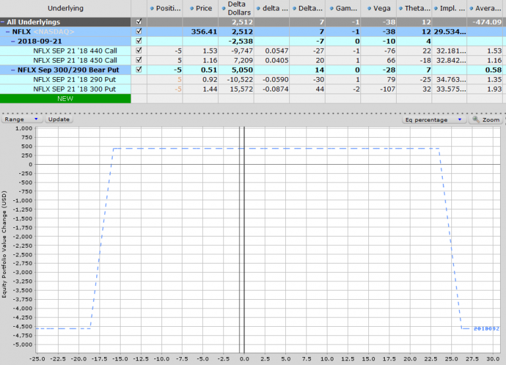The width and height of the screenshot is (506, 365).
Task: Uncheck the All Underlyings checkbox
Action: coord(138,22)
